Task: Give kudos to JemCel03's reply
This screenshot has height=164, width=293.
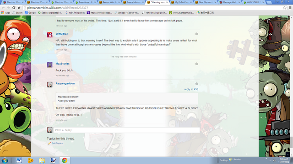Action: (x=196, y=34)
